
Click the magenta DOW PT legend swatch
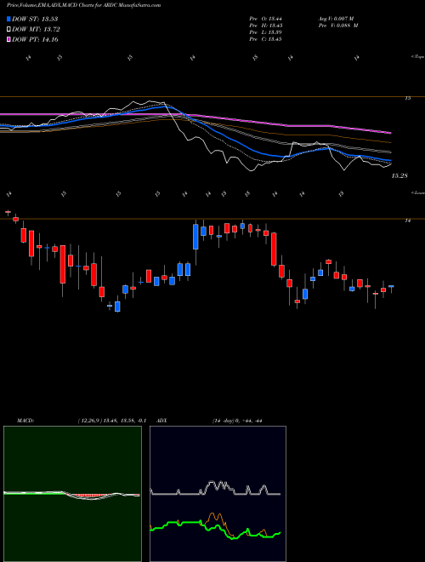[8, 39]
